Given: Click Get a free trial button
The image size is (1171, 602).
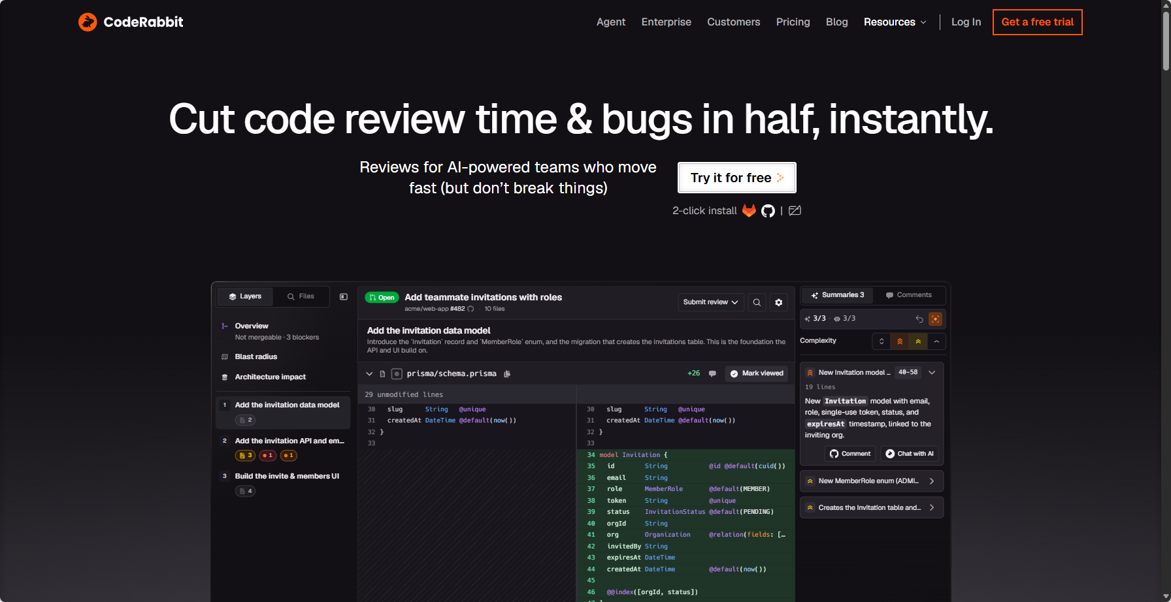Looking at the screenshot, I should pos(1038,22).
